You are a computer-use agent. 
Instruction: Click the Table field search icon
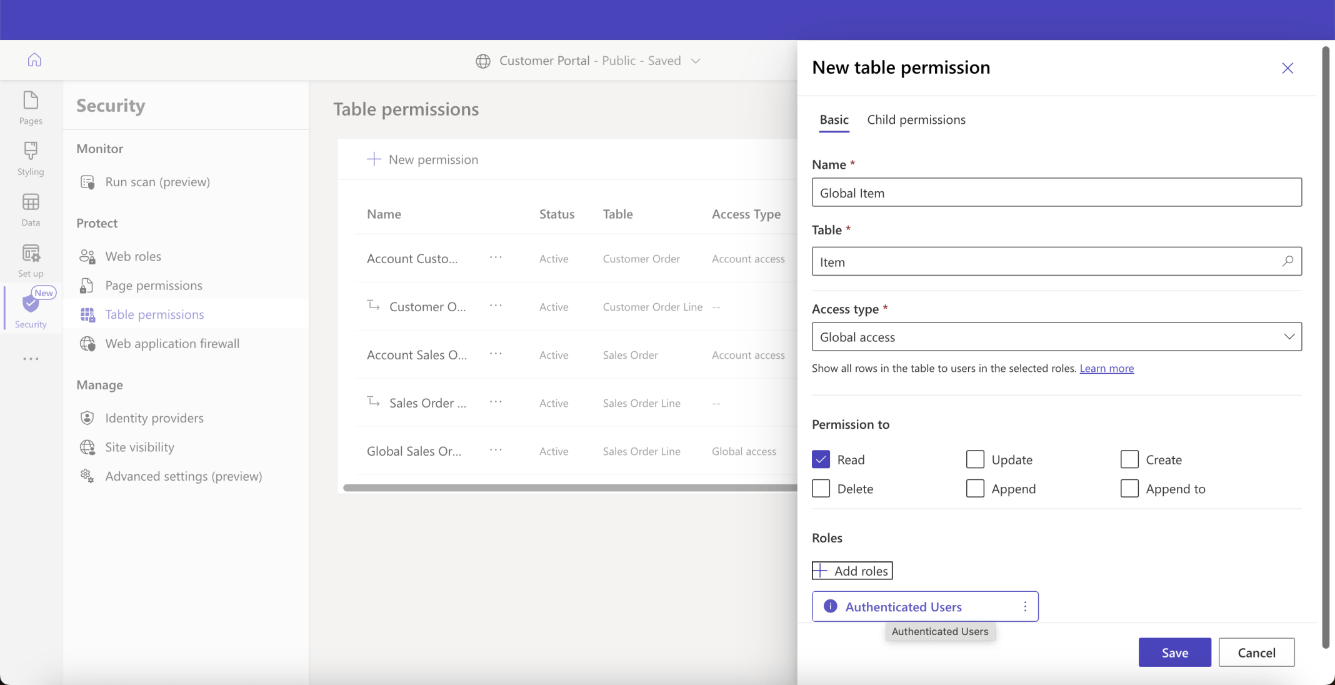coord(1287,261)
